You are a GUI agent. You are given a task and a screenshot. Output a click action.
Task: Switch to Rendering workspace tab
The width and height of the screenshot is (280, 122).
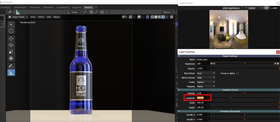(x=48, y=7)
